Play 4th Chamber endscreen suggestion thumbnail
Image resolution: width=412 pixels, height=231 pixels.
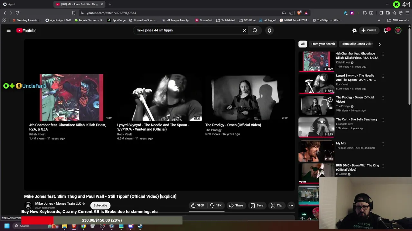point(71,98)
